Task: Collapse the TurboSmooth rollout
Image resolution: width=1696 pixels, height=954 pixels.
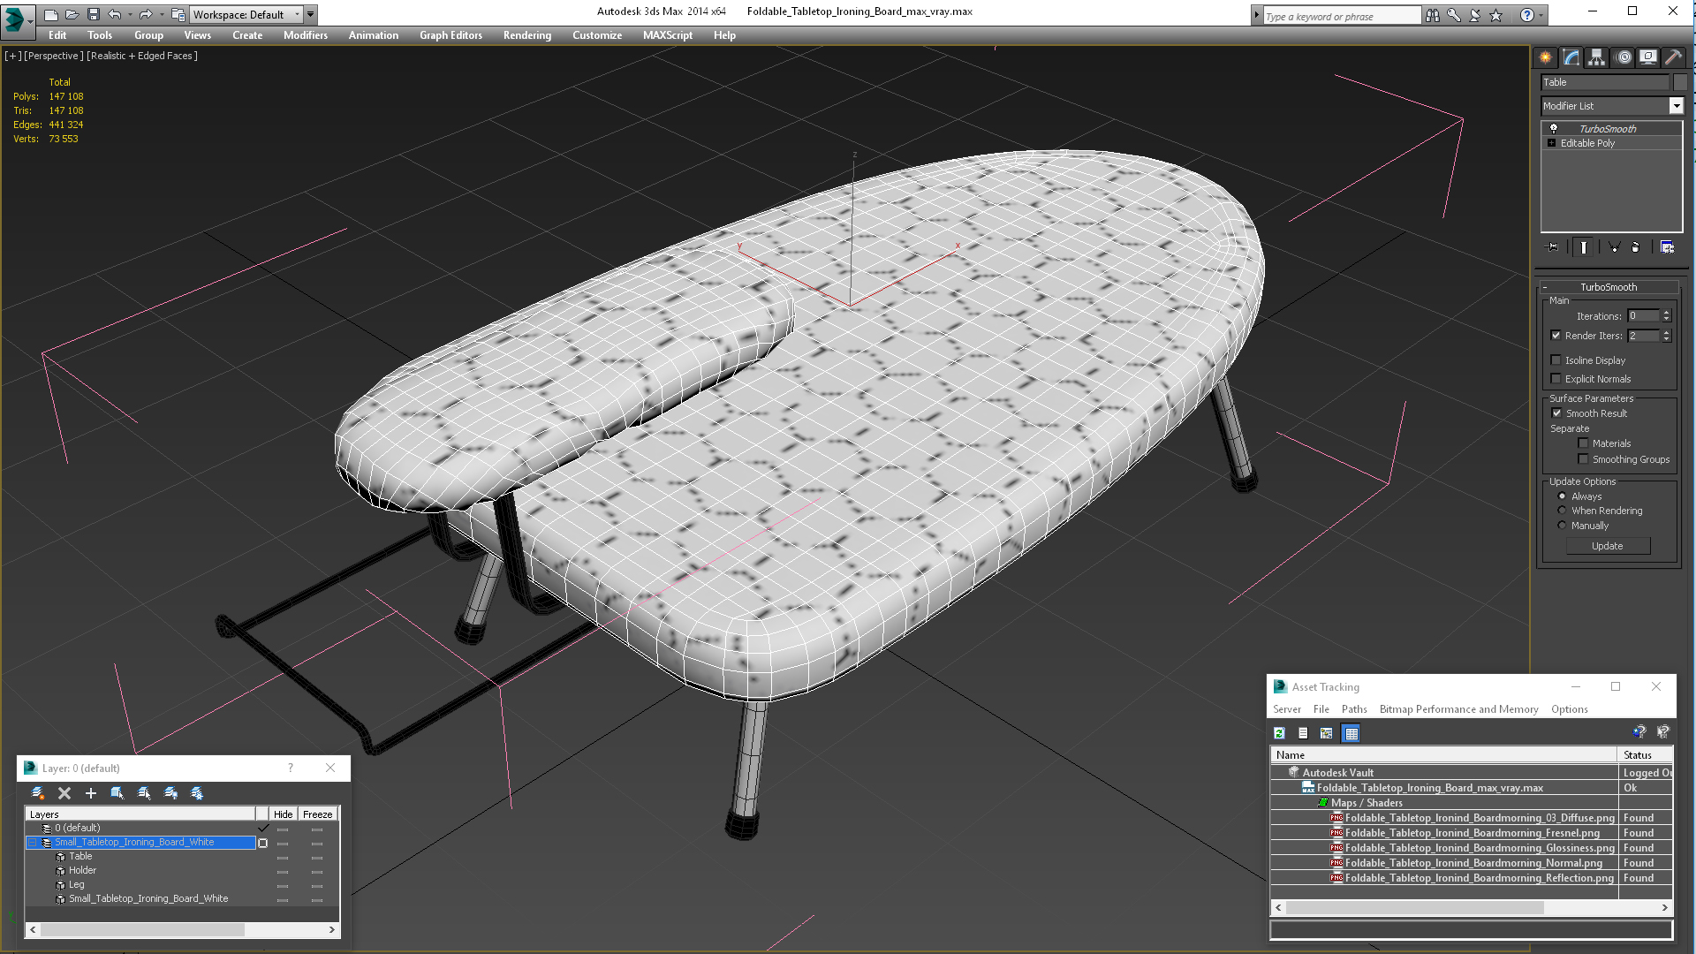Action: tap(1545, 287)
